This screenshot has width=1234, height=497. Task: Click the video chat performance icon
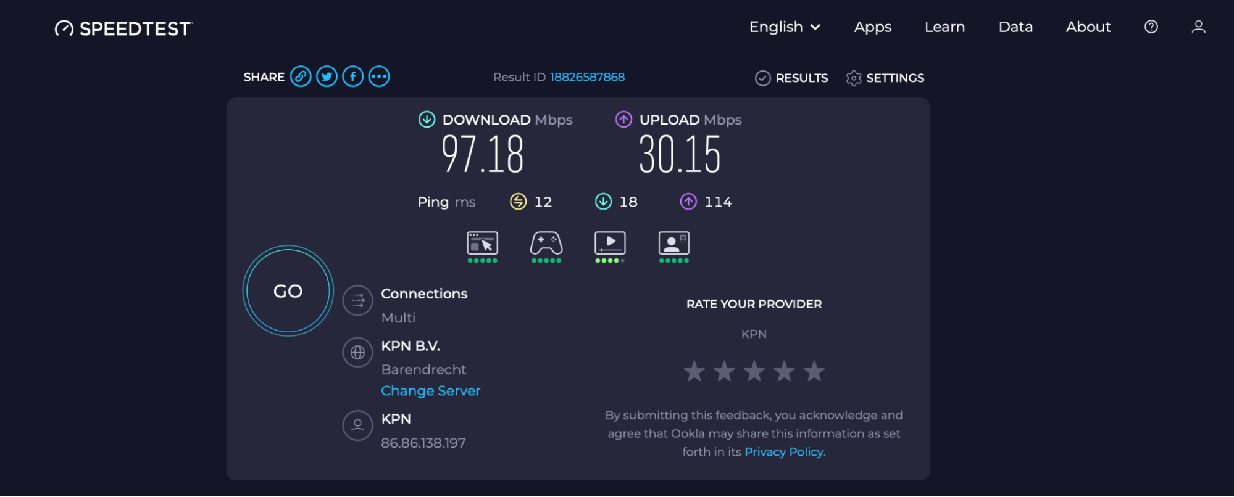[673, 244]
